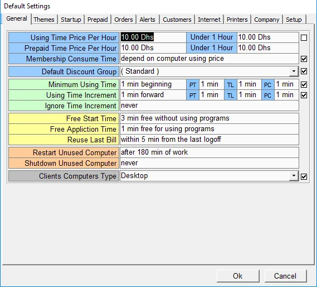Click the Shutdown Unused Computer 'never' field
317x287 pixels.
(x=209, y=163)
